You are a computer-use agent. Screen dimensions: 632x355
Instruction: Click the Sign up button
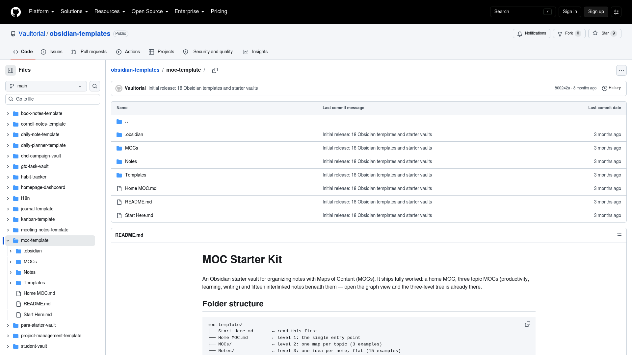tap(596, 12)
